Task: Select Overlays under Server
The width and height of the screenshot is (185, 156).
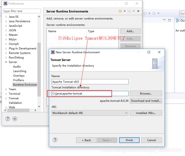Action: coord(19,75)
